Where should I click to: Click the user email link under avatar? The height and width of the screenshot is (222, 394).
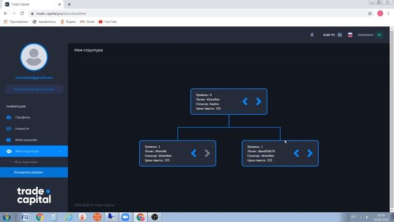click(x=34, y=78)
